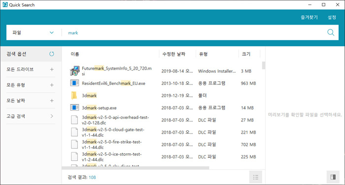The width and height of the screenshot is (345, 185).
Task: Click the magnifying glass search icon
Action: pos(331,33)
